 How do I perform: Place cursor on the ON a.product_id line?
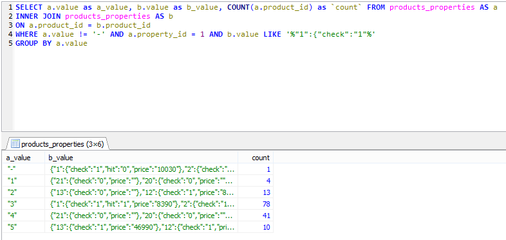point(83,25)
